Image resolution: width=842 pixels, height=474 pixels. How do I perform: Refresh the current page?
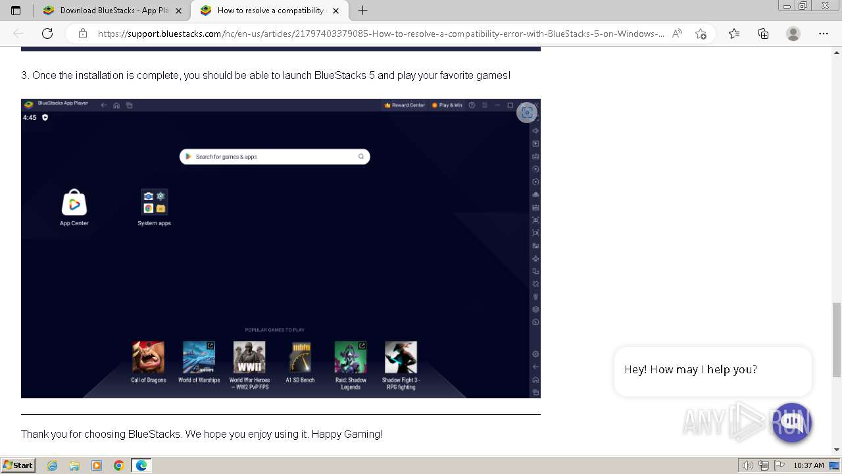point(47,34)
